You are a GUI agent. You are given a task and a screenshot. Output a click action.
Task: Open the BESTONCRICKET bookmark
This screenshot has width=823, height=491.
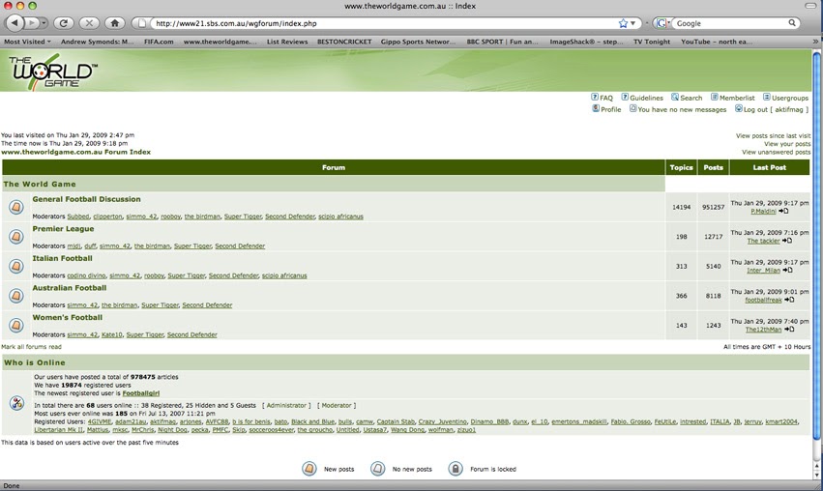click(x=344, y=42)
